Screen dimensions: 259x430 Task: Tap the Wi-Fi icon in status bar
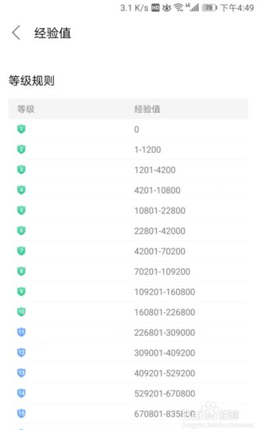tap(179, 8)
